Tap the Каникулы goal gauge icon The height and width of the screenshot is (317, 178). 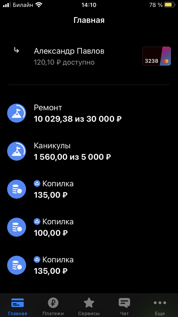(x=17, y=151)
